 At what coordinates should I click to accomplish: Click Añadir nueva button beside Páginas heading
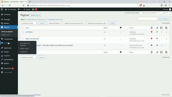point(35,15)
